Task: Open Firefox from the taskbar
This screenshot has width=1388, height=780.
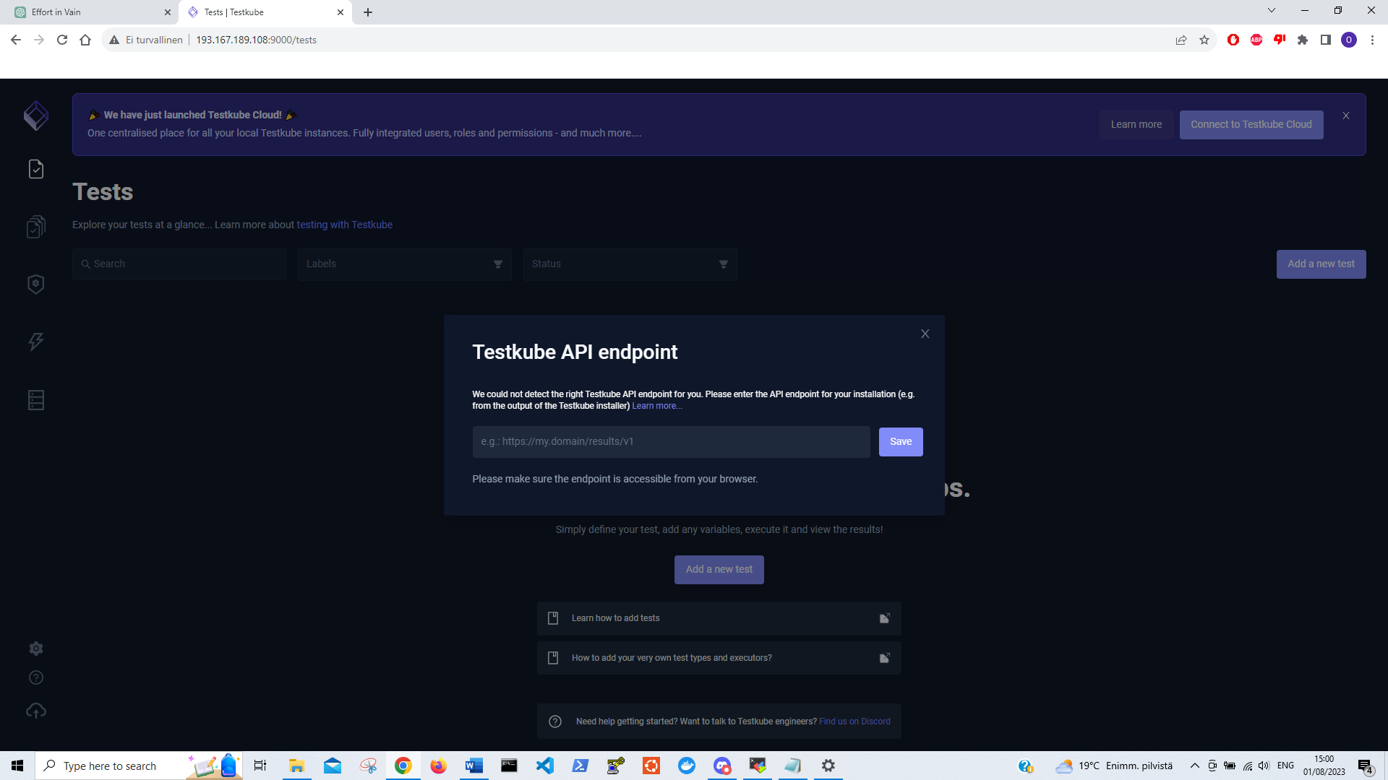Action: [x=438, y=766]
